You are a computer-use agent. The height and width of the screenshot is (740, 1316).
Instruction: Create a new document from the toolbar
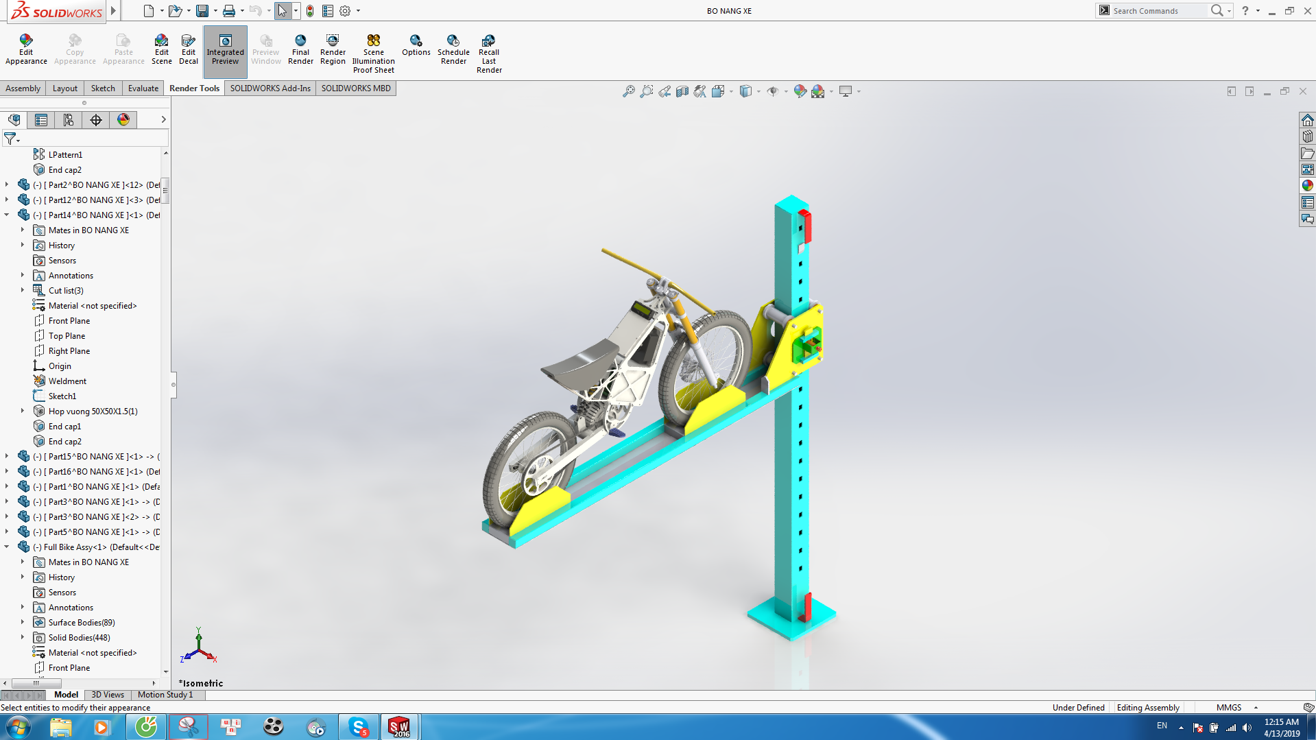click(x=149, y=11)
